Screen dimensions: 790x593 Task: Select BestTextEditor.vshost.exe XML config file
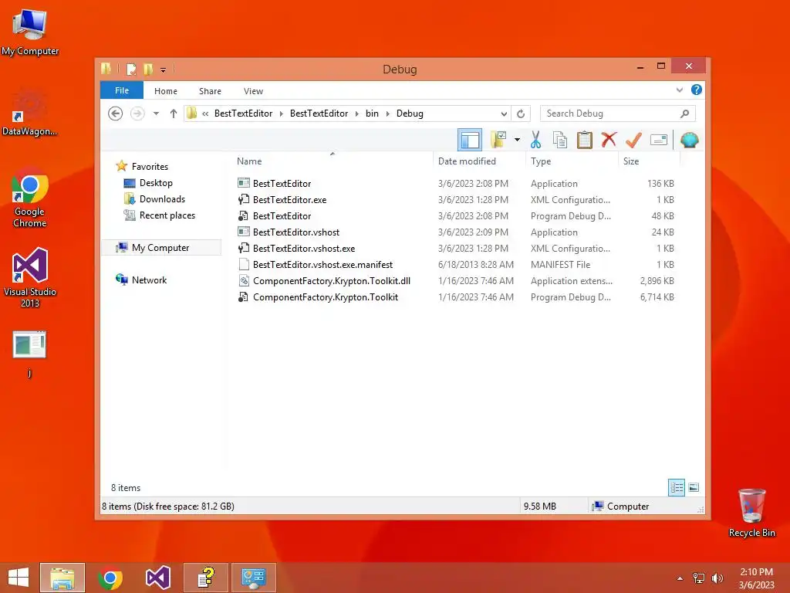(456, 248)
